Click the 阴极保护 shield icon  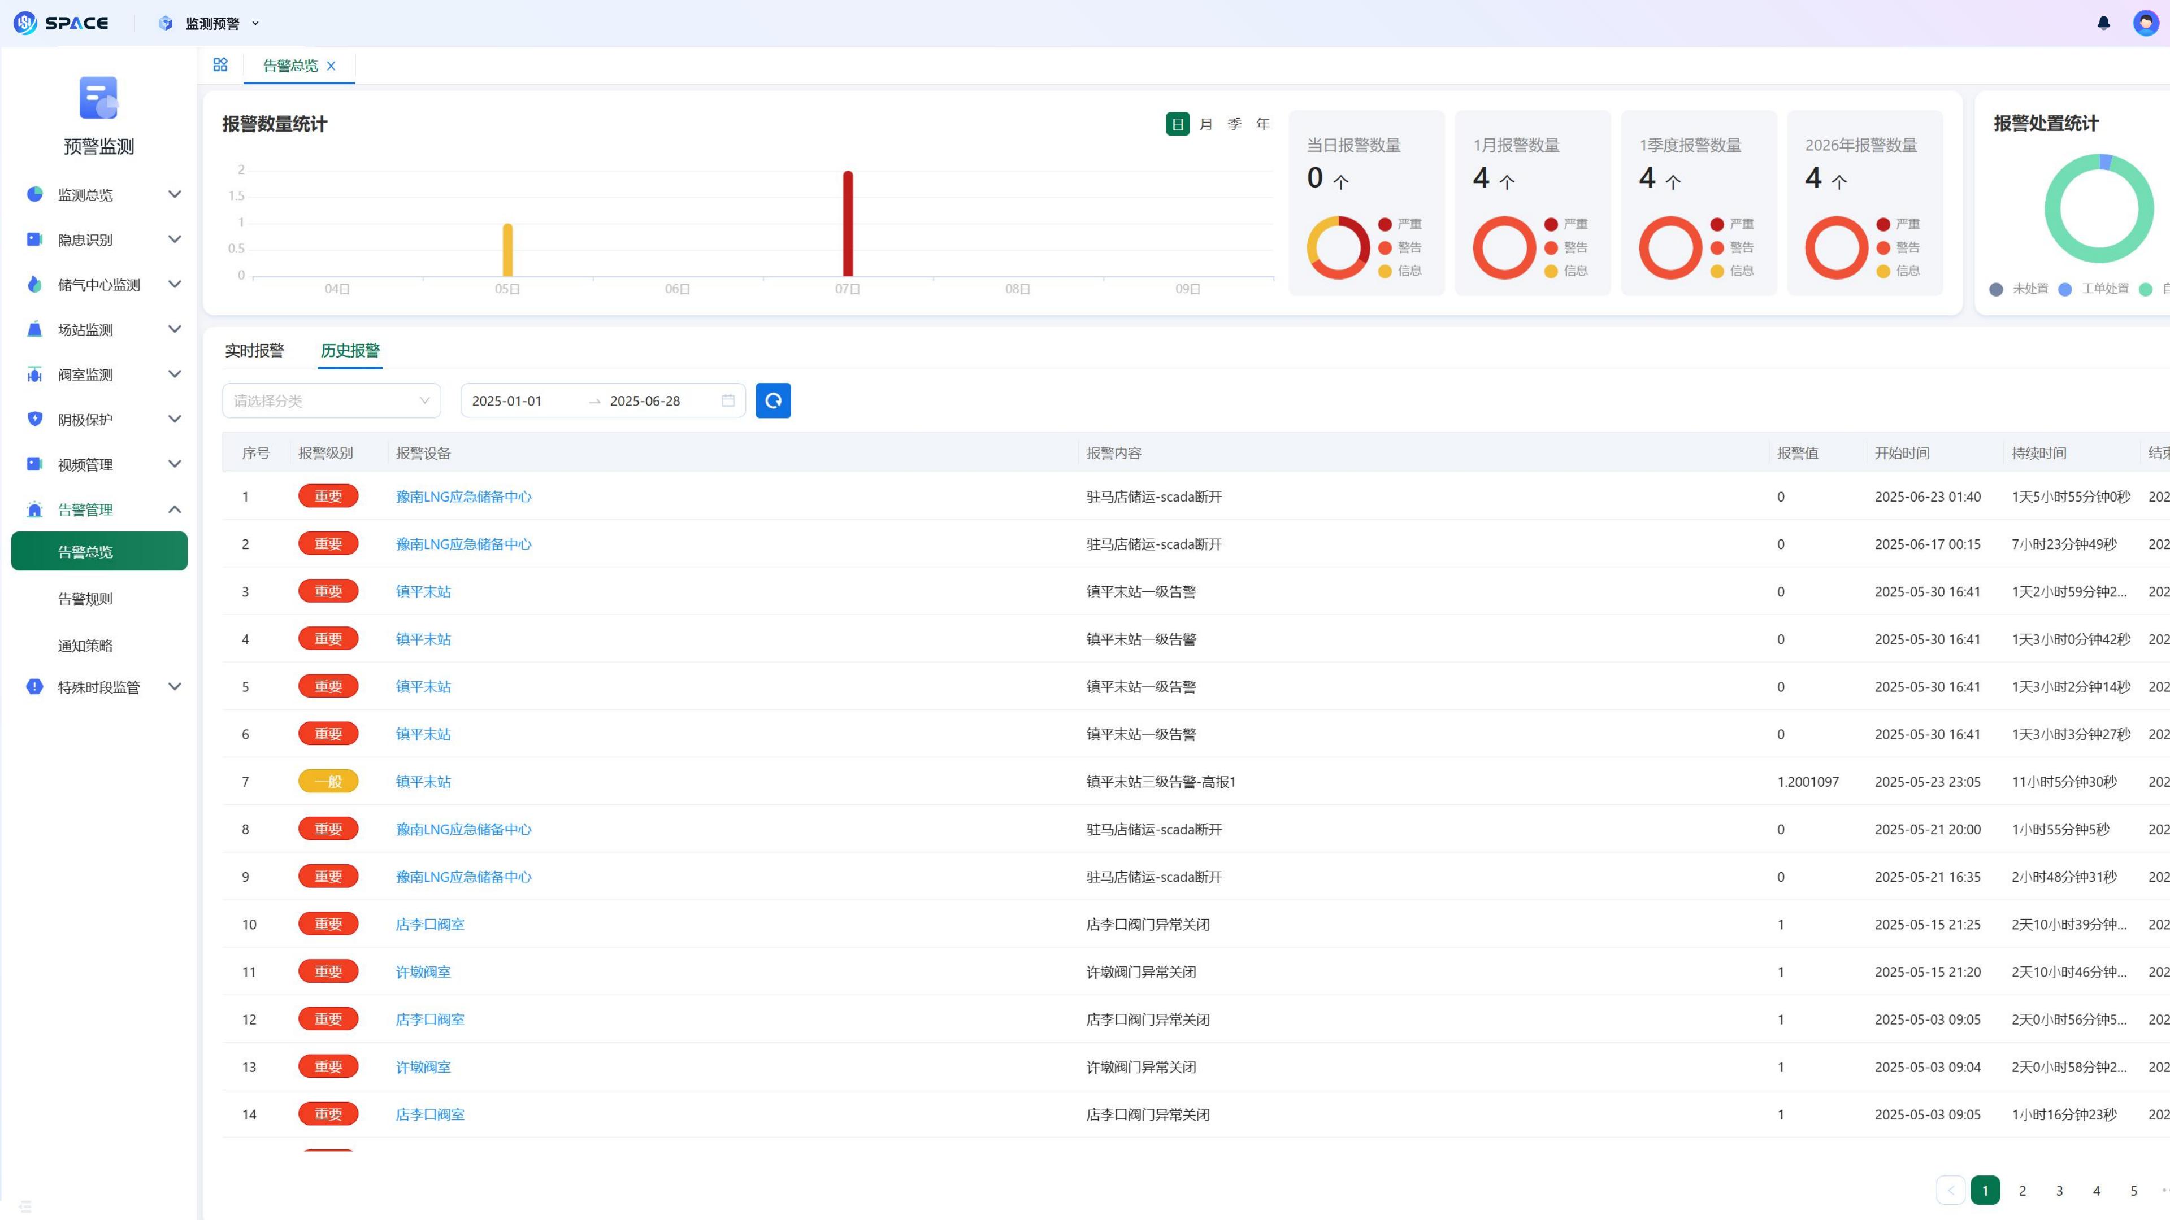tap(34, 419)
